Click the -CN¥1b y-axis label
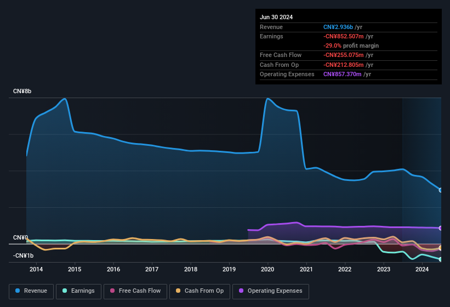 [23, 255]
